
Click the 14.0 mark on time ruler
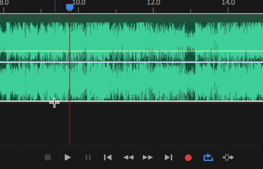point(228,3)
